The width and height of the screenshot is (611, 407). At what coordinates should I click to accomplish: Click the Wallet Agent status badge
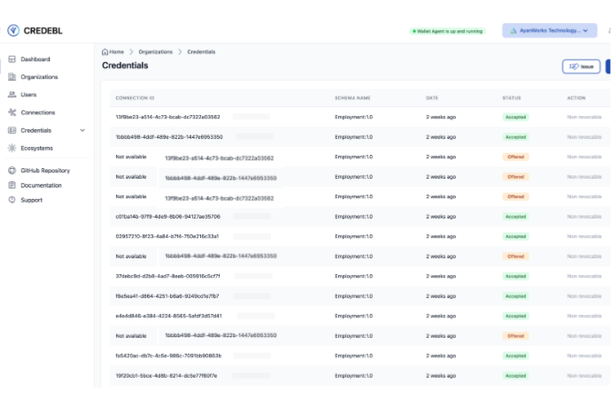447,31
